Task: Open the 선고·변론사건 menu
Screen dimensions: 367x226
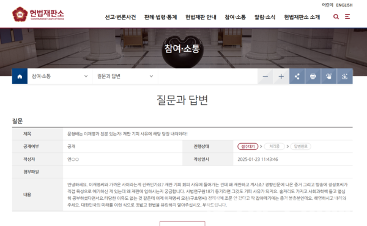Action: [x=120, y=17]
